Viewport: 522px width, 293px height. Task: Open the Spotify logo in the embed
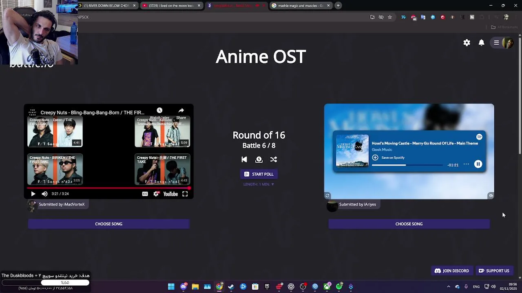tap(479, 137)
